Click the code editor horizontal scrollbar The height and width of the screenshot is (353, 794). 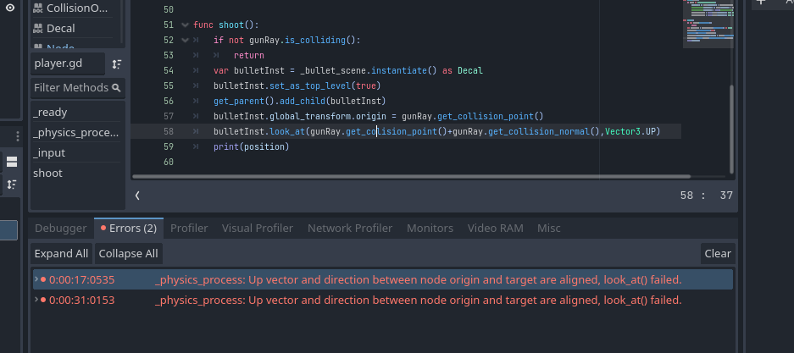tap(412, 176)
